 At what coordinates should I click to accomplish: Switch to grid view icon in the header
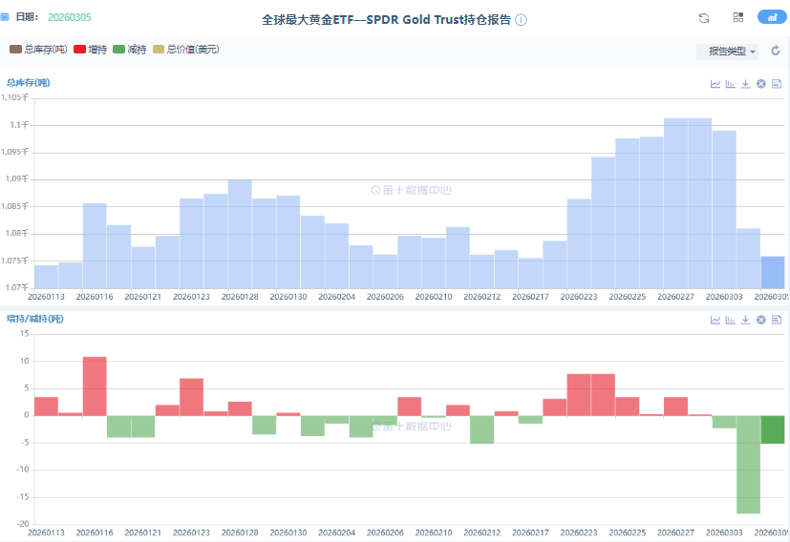[x=737, y=18]
